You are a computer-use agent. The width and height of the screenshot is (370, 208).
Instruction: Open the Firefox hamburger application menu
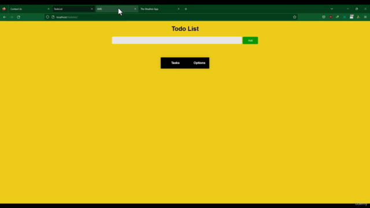coord(365,17)
